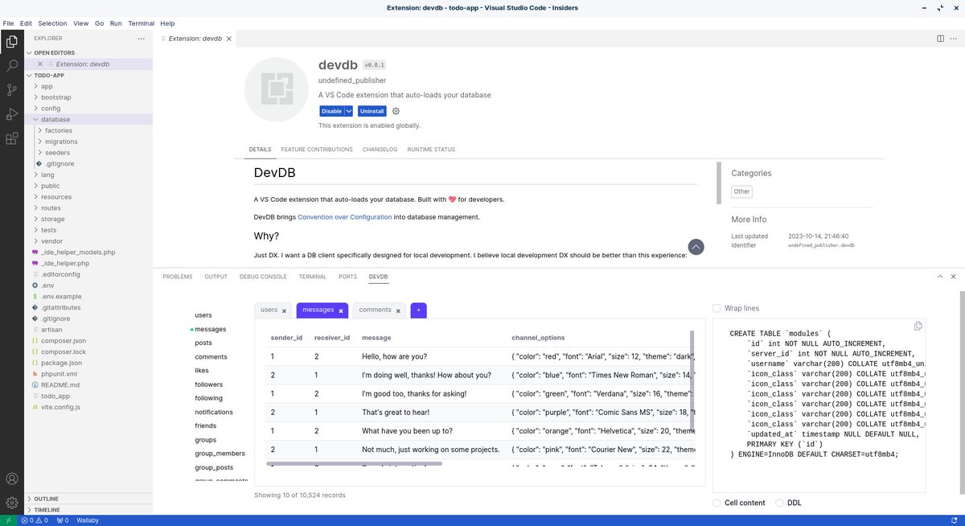The height and width of the screenshot is (526, 965).
Task: Click the Disable extension button
Action: [332, 111]
